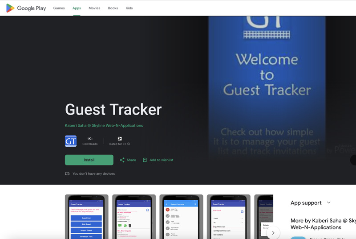This screenshot has width=356, height=239.
Task: Open More by Kaberi Saha heading
Action: click(x=324, y=224)
